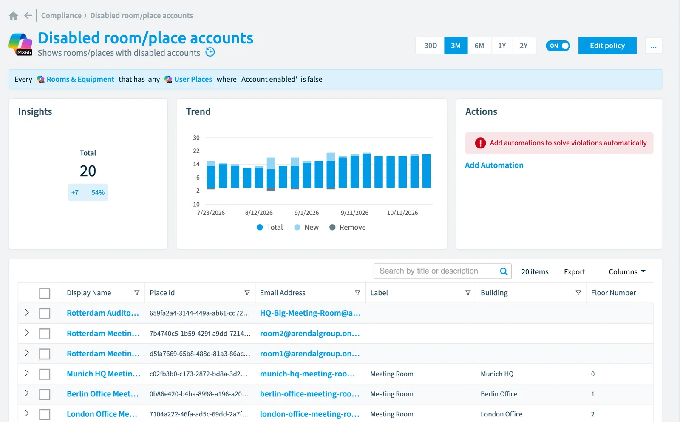Click Export above the table
Screen dimensions: 680x422
[574, 272]
